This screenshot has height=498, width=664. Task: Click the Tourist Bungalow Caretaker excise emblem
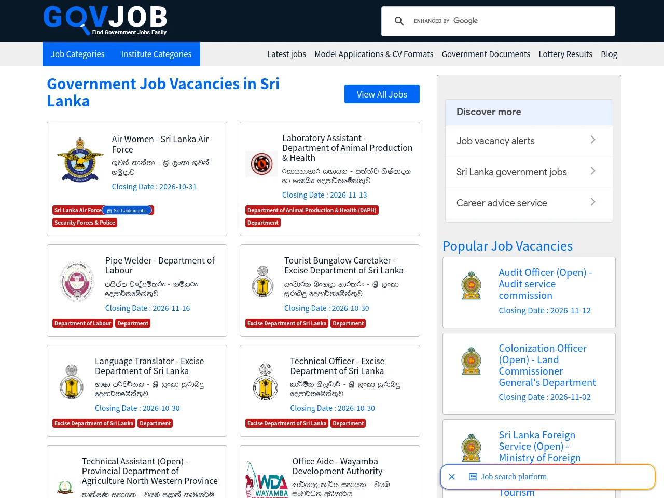click(263, 282)
